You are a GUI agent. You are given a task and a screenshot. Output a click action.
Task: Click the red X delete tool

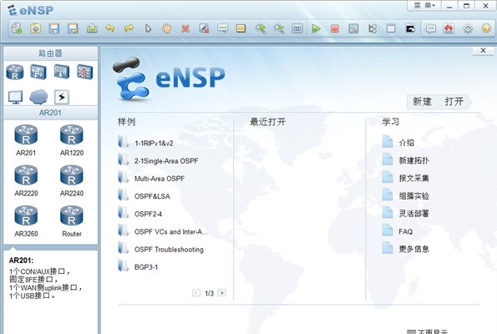[x=185, y=29]
